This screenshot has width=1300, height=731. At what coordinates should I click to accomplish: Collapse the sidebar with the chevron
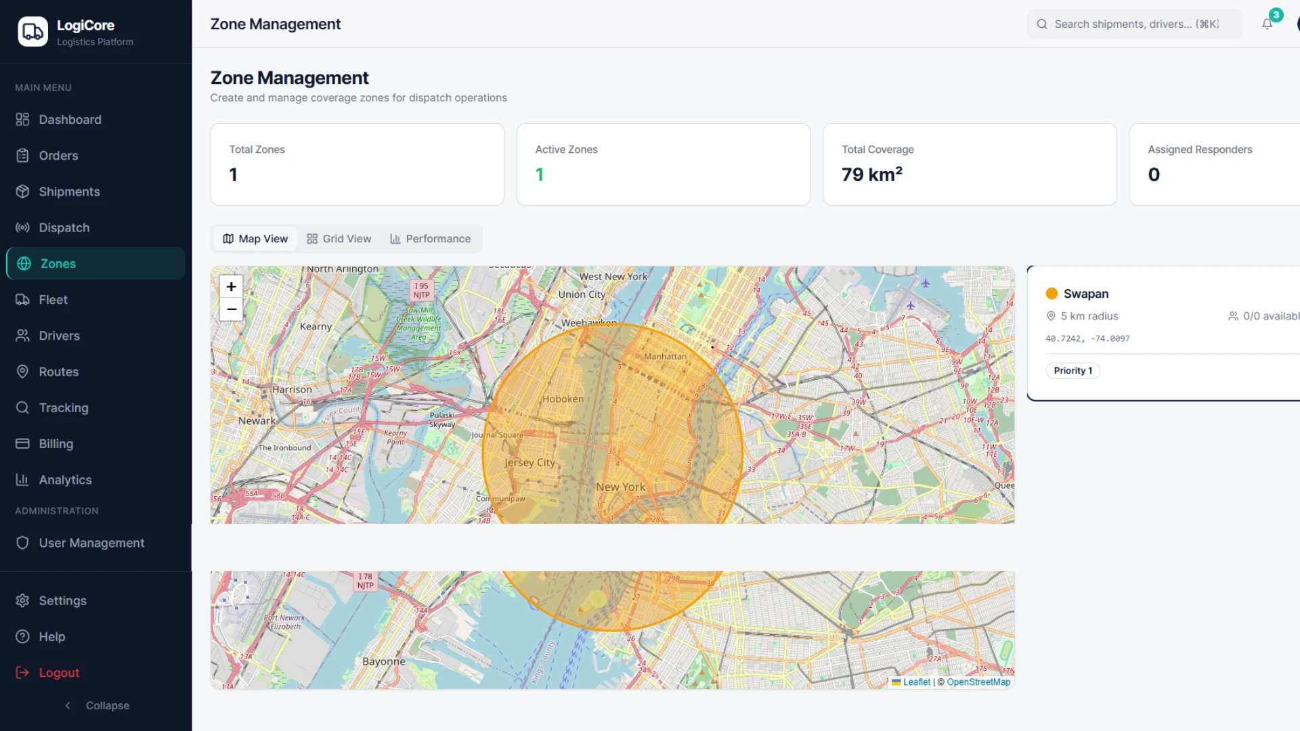tap(68, 705)
